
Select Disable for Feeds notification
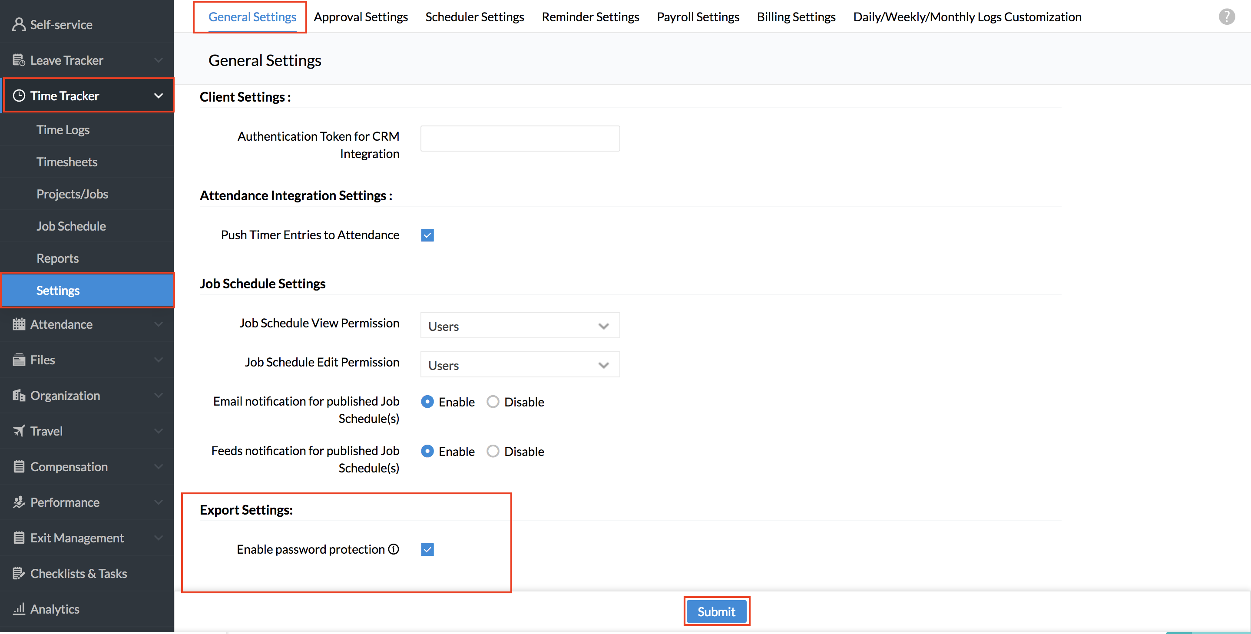click(493, 452)
